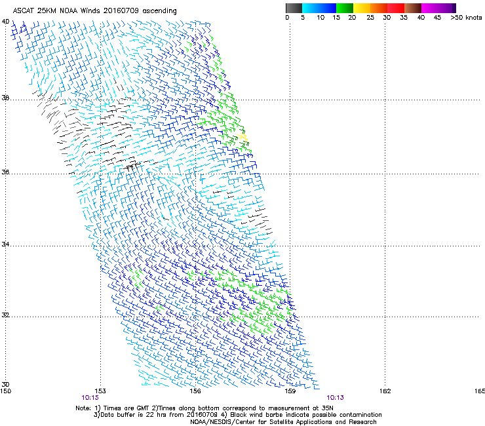
Task: Select the magenta 40-45 knots color bar segment
Action: click(430, 8)
